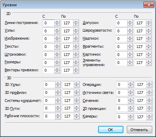Image resolution: width=156 pixels, height=137 pixels.
Task: Increase the Камеры По value
Action: (149, 115)
